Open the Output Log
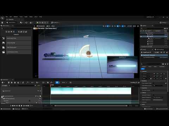 tap(17, 109)
